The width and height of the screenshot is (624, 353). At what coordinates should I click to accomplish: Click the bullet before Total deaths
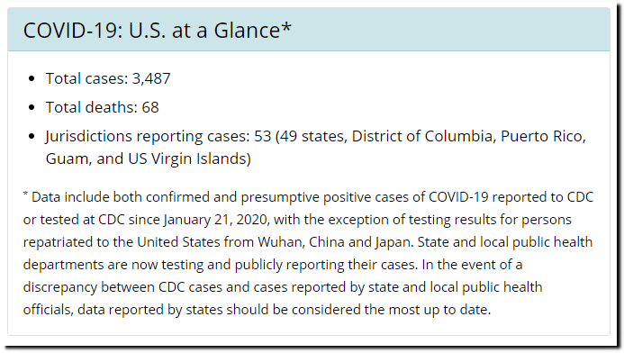[x=32, y=107]
